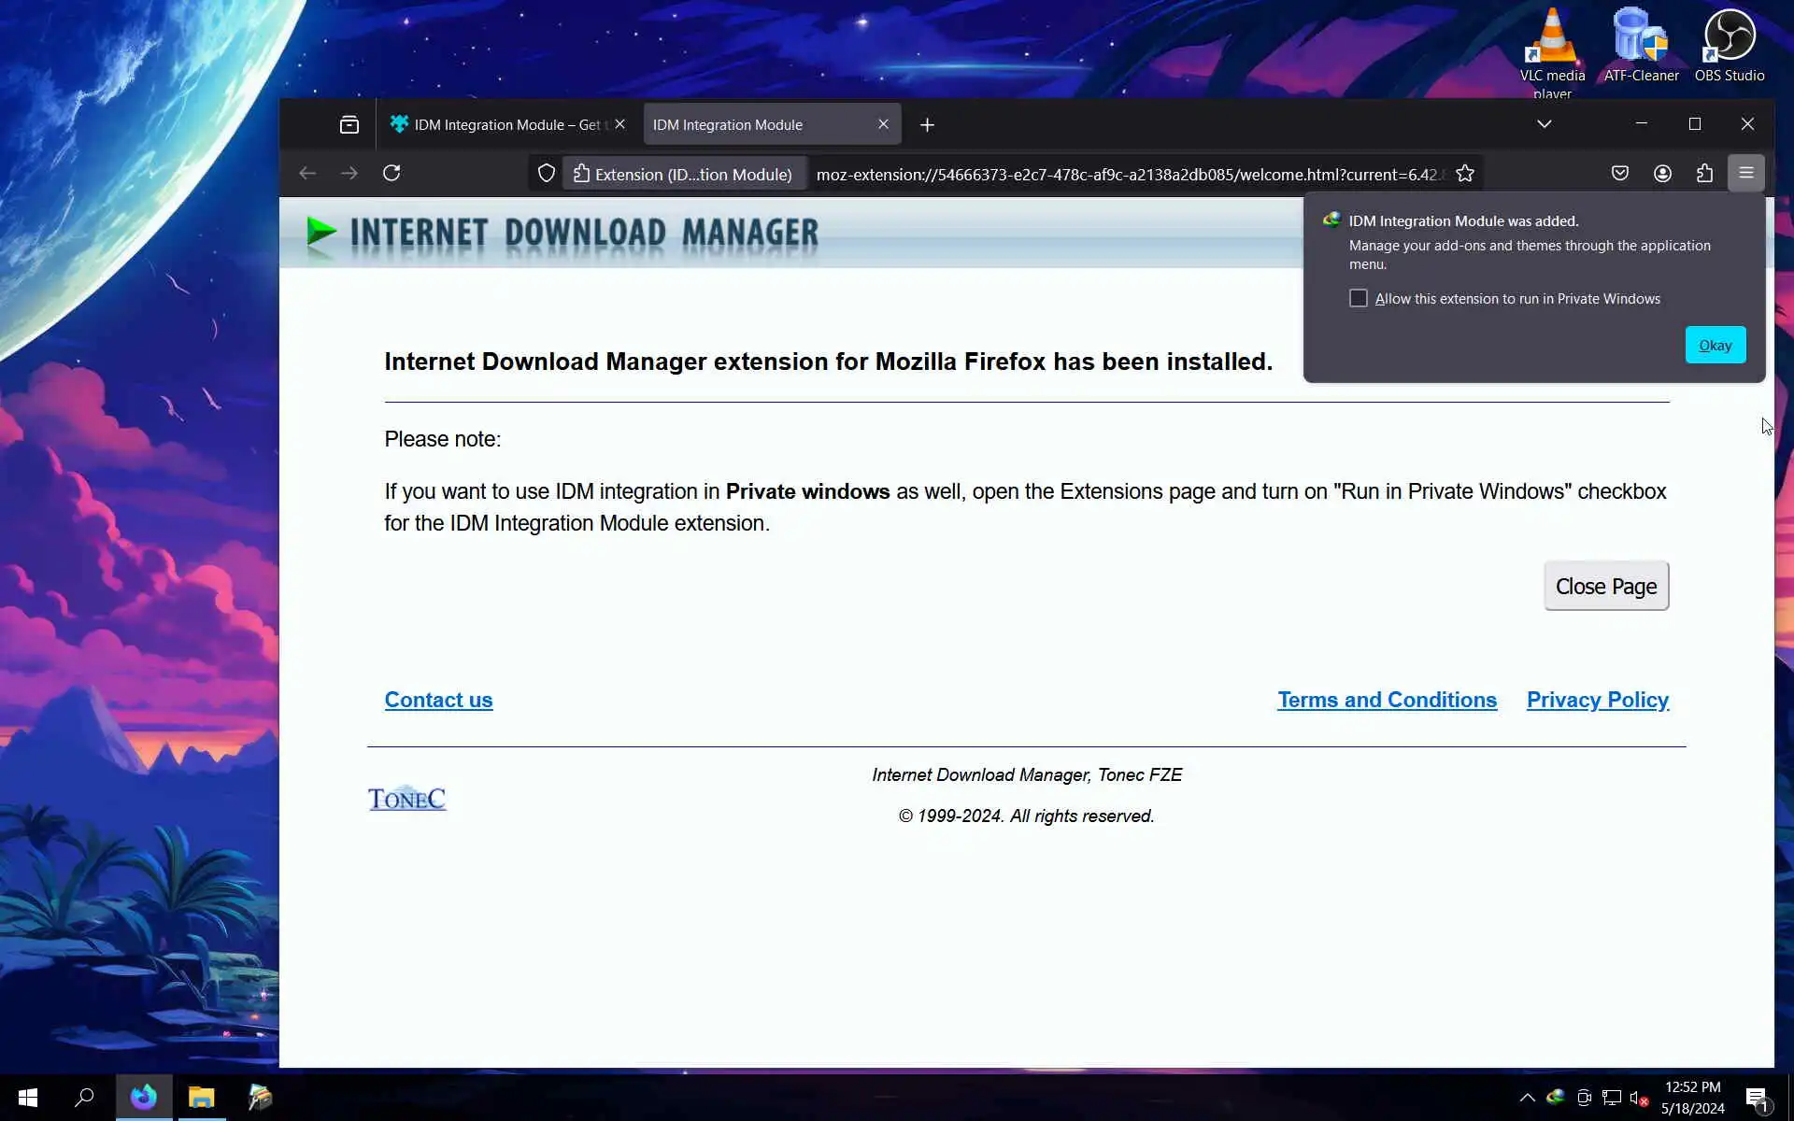Open the new tab with plus button
The height and width of the screenshot is (1121, 1794).
pos(927,125)
